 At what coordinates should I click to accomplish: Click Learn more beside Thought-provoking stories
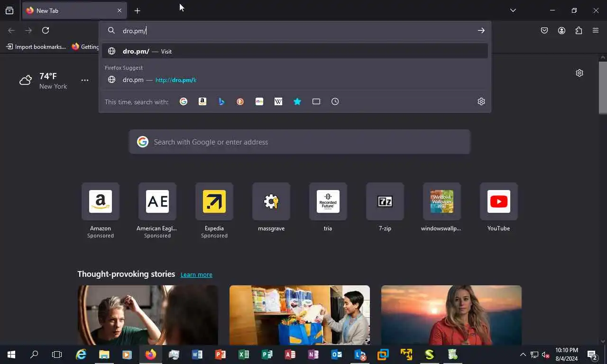click(x=196, y=274)
